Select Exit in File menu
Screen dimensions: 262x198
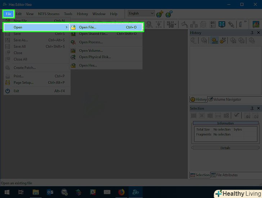[37, 91]
